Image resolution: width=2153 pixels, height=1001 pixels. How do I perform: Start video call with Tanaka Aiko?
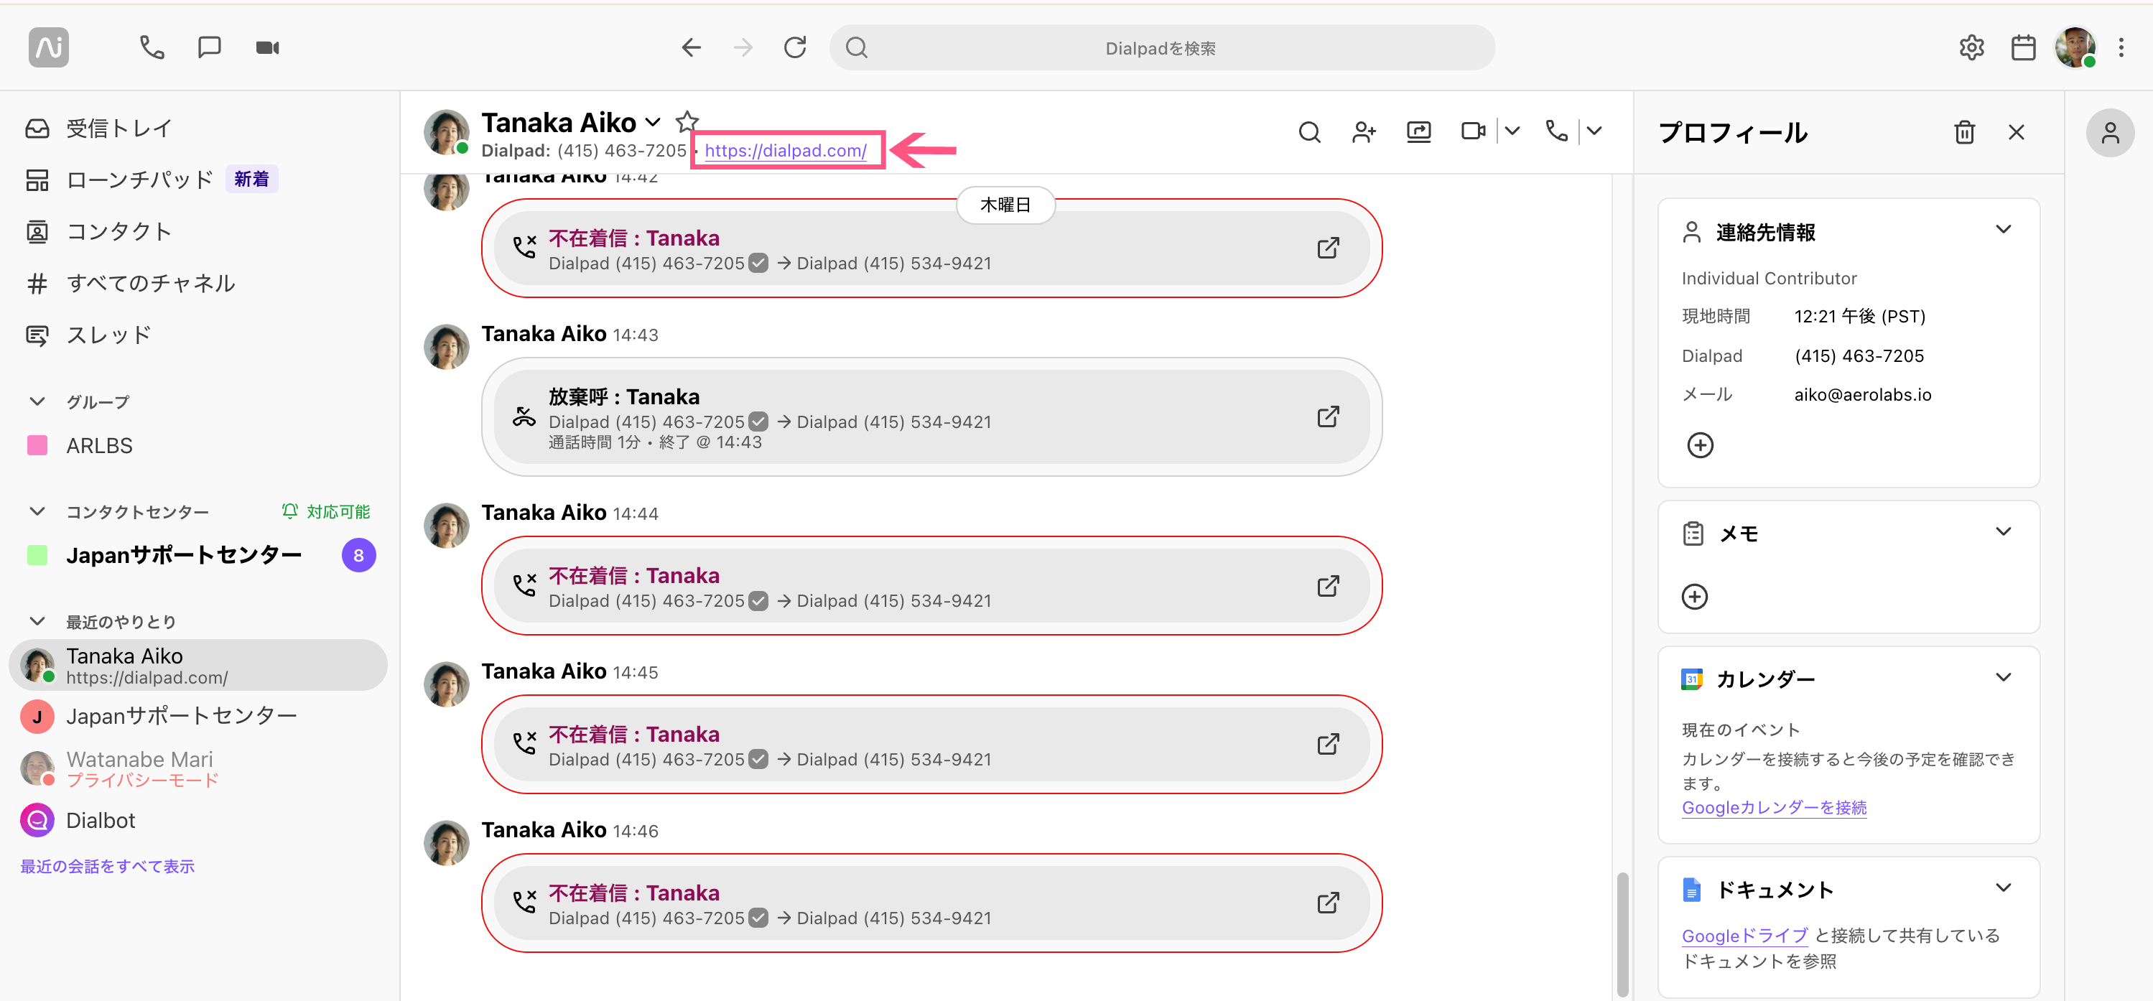tap(1473, 131)
